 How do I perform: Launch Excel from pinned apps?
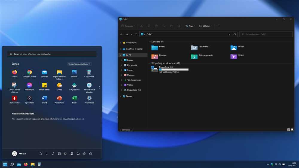click(74, 100)
